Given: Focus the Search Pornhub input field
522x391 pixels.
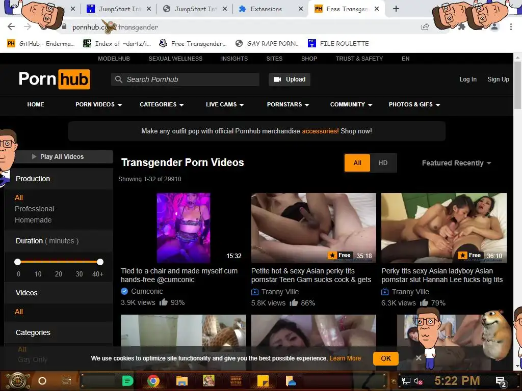Looking at the screenshot, I should click(x=185, y=79).
